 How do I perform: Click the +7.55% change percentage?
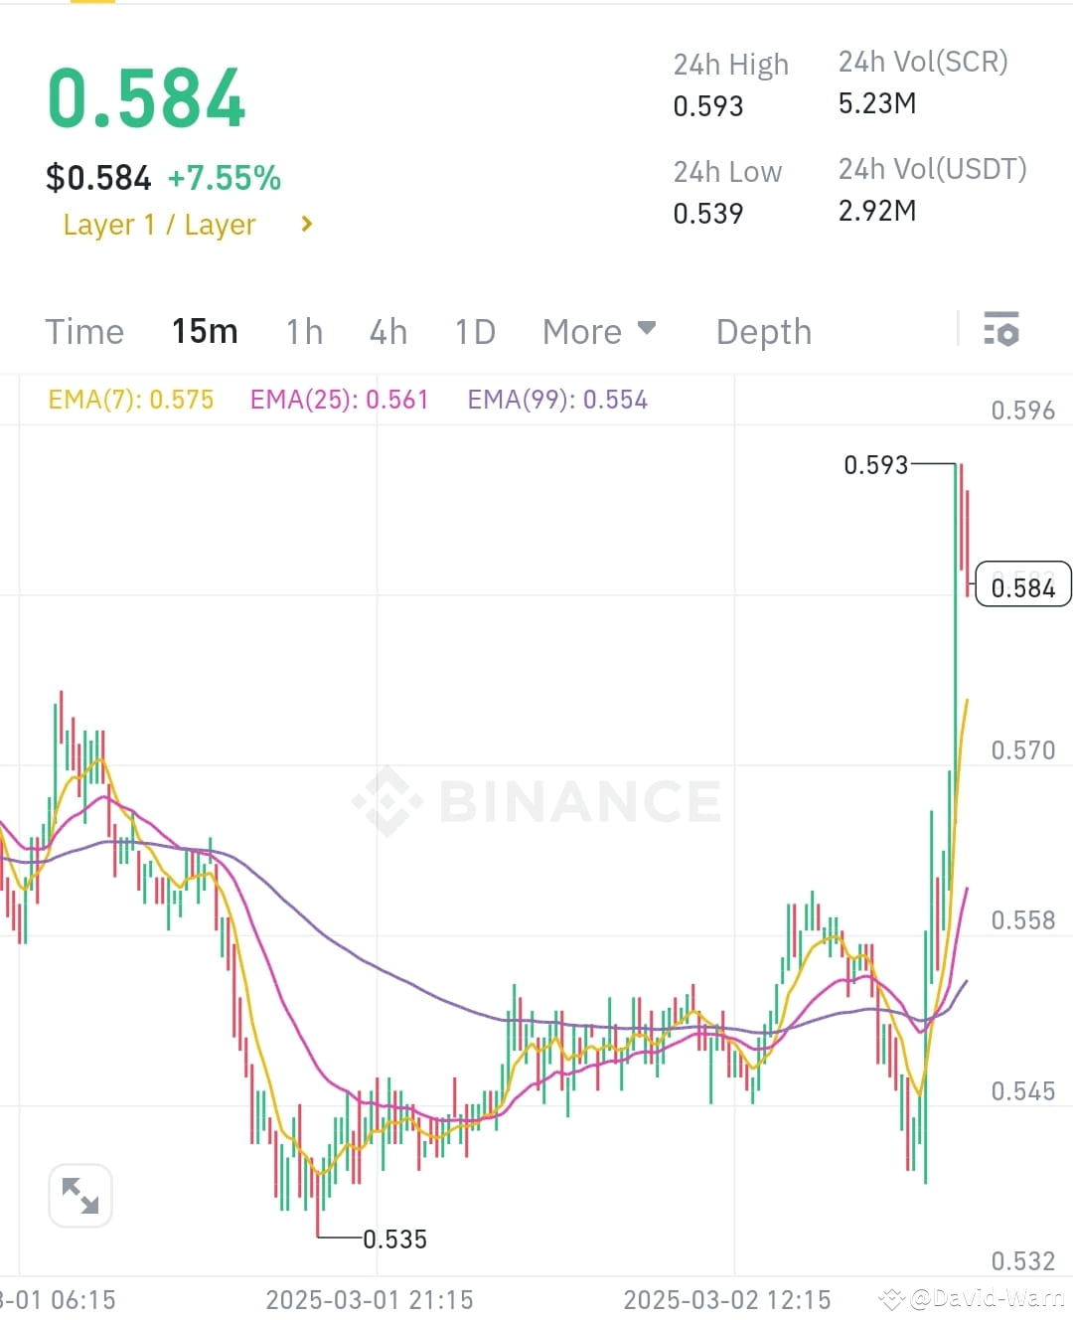click(224, 178)
